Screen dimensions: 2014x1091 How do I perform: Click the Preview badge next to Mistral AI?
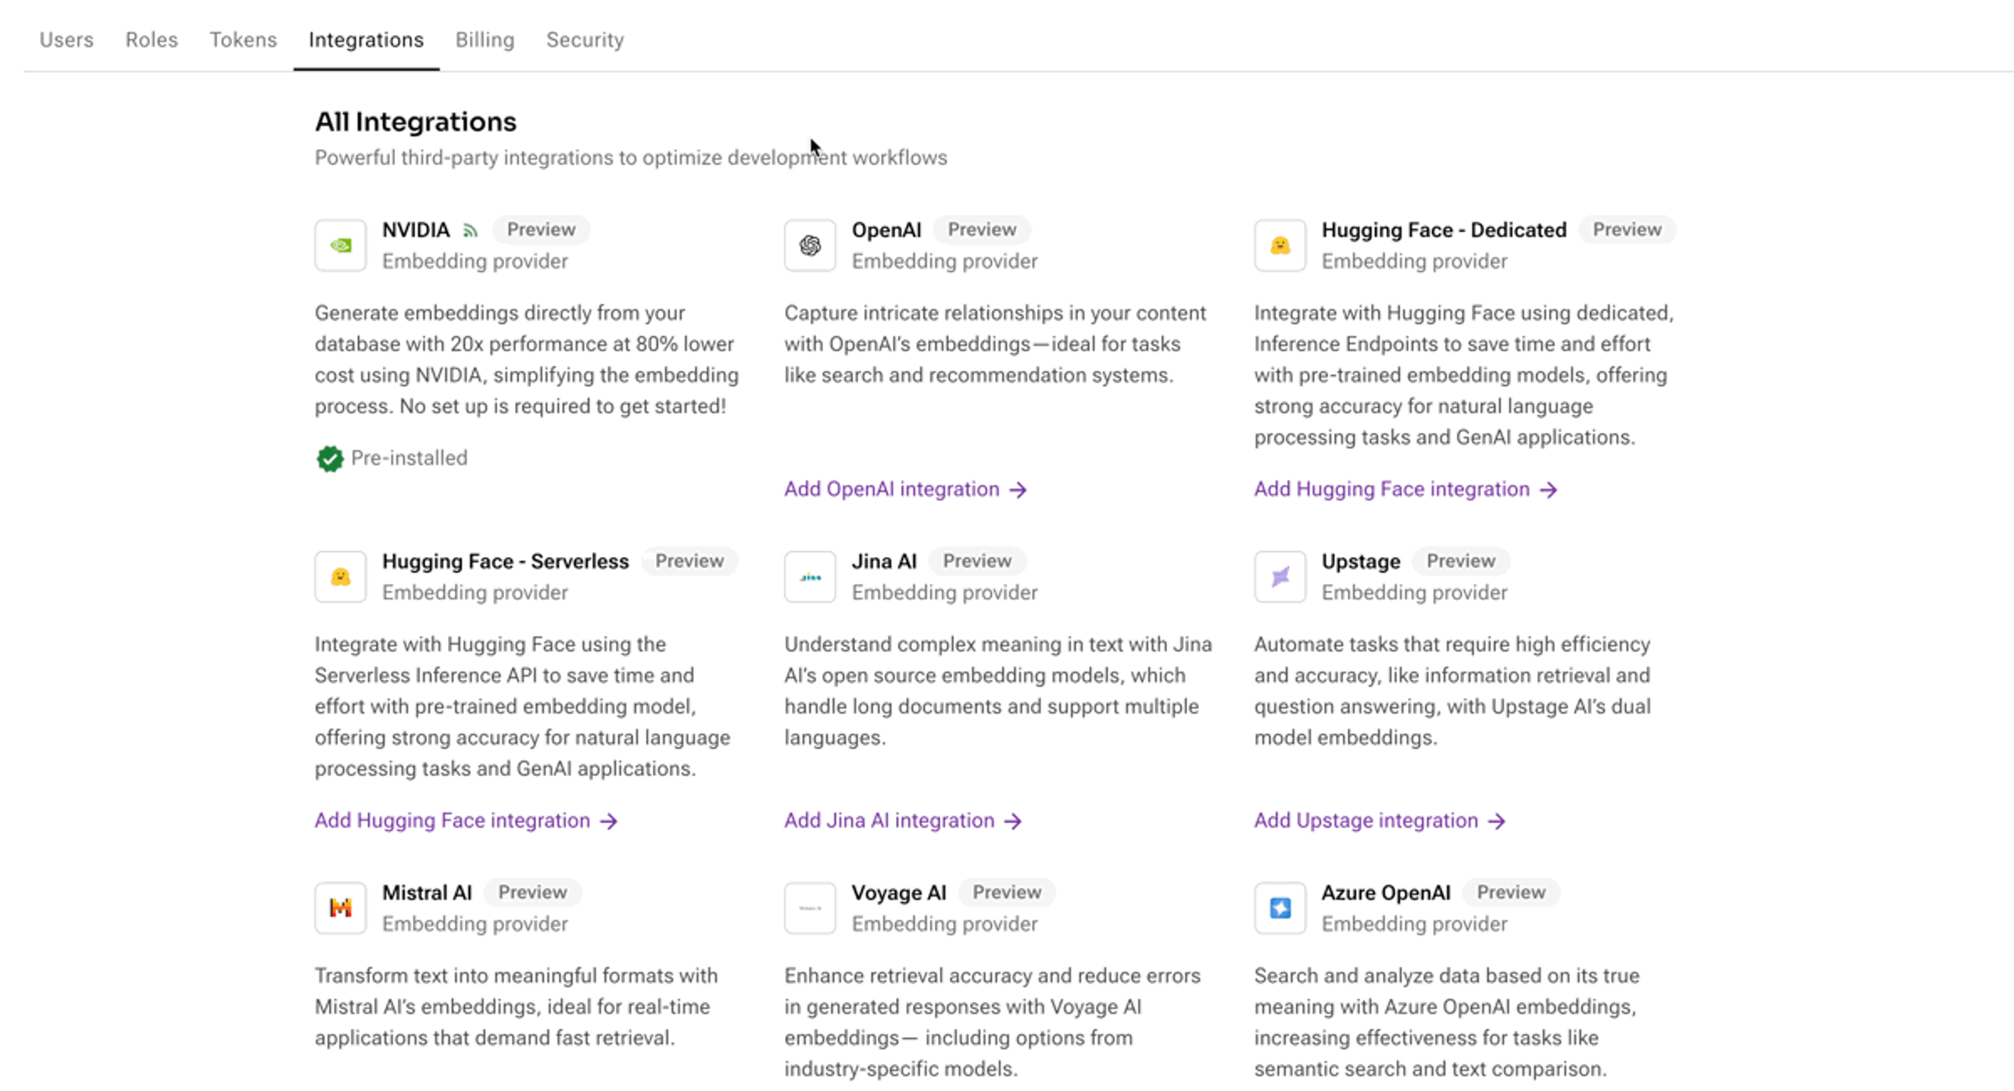pyautogui.click(x=532, y=892)
